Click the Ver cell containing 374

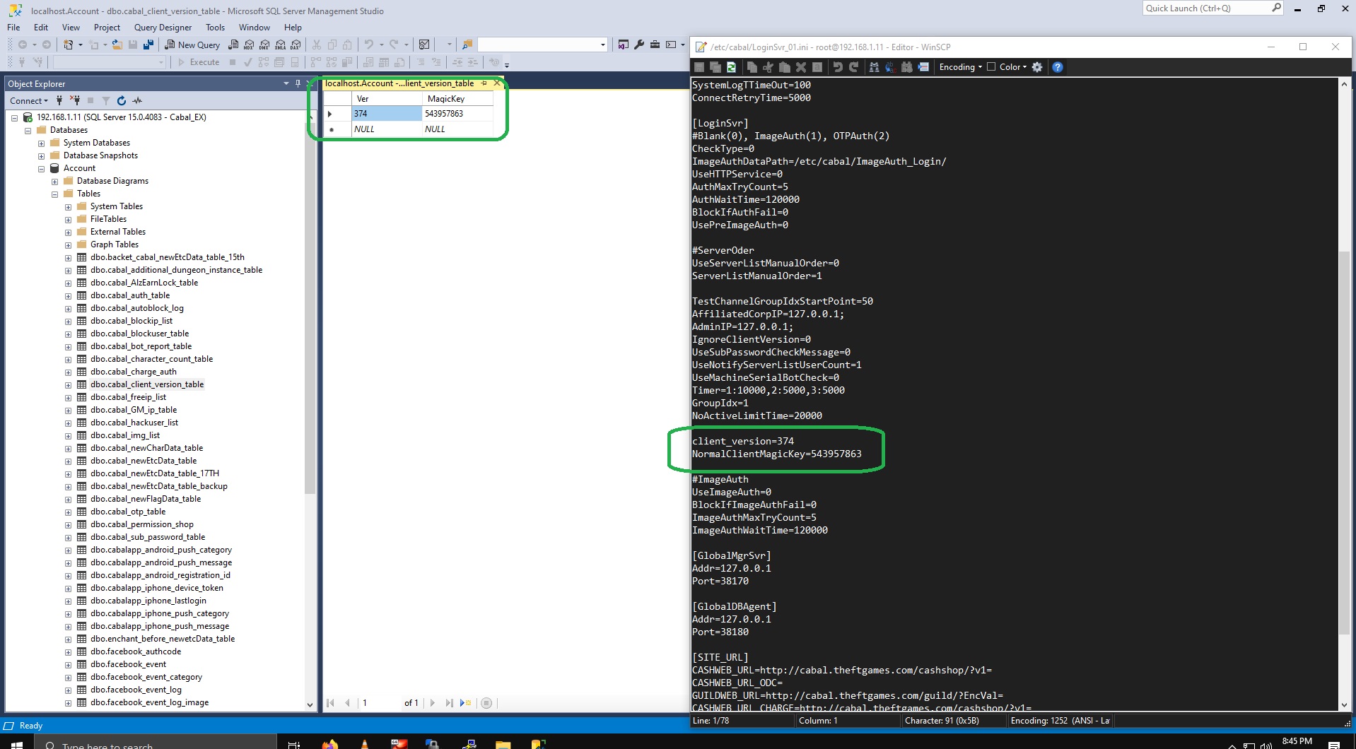[386, 114]
